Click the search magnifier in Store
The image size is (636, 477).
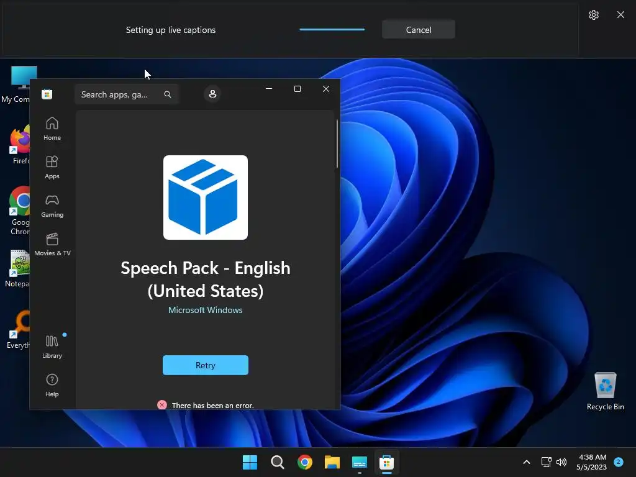point(168,94)
